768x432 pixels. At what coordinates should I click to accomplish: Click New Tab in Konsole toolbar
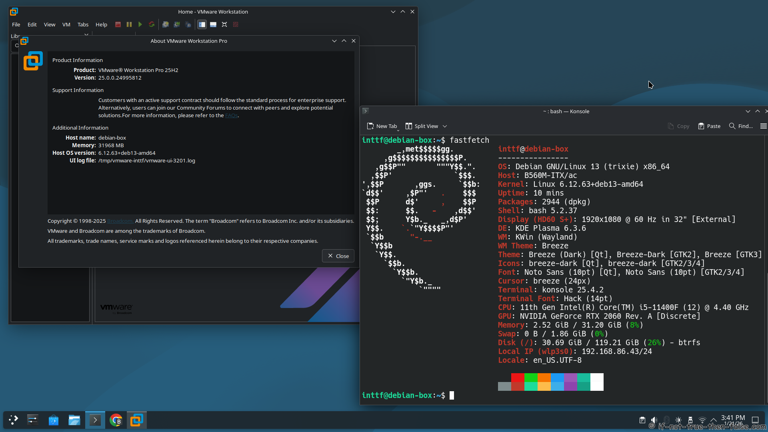coord(382,126)
